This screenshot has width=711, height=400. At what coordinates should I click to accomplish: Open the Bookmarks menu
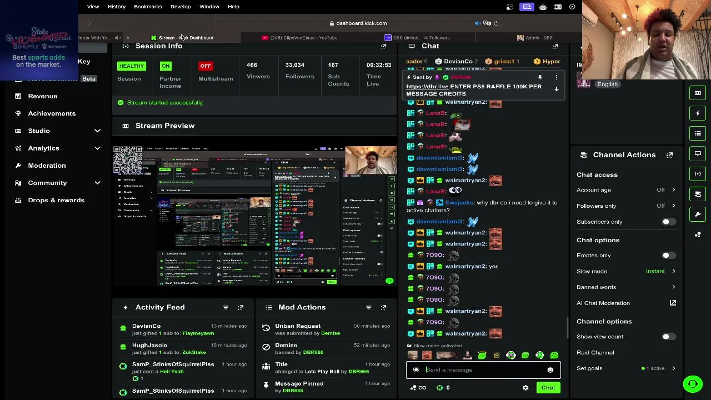click(148, 7)
